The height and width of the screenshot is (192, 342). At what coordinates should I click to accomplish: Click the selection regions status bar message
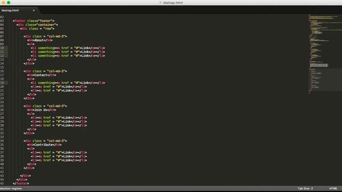pos(11,188)
